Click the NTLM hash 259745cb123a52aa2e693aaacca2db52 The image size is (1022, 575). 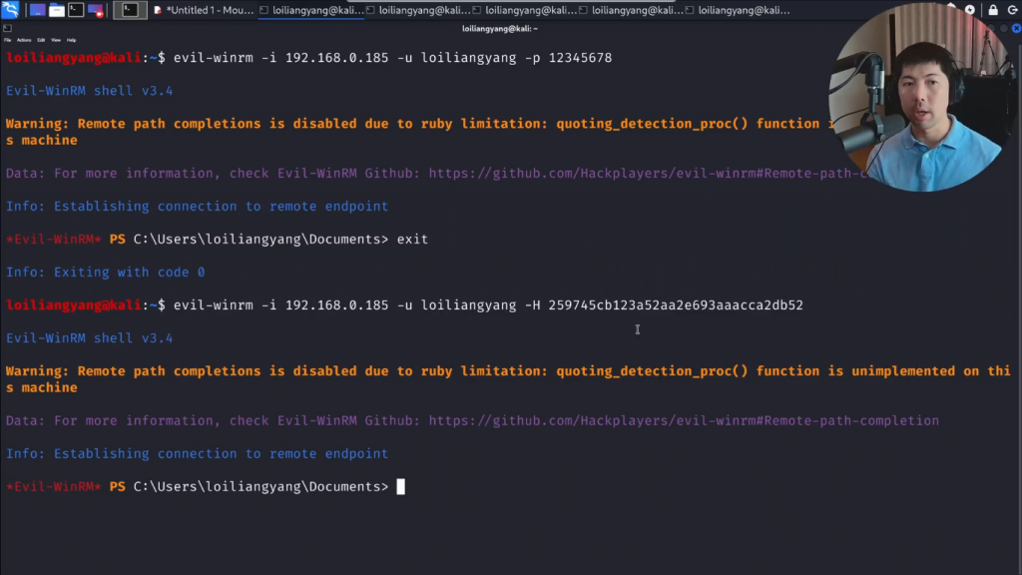coord(676,305)
